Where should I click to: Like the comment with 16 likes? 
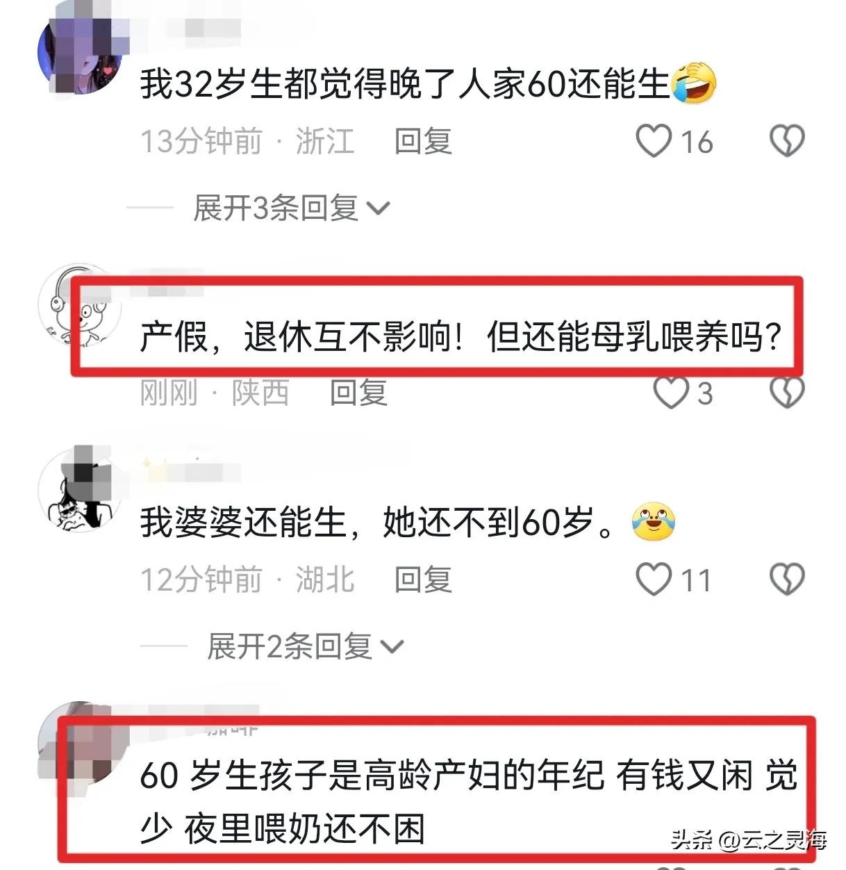tap(654, 141)
